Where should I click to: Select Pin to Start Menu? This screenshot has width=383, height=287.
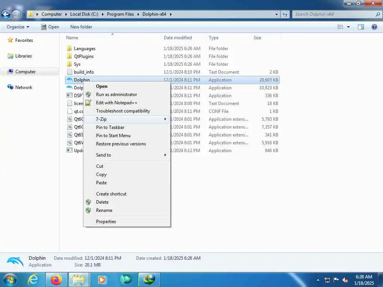pos(113,136)
